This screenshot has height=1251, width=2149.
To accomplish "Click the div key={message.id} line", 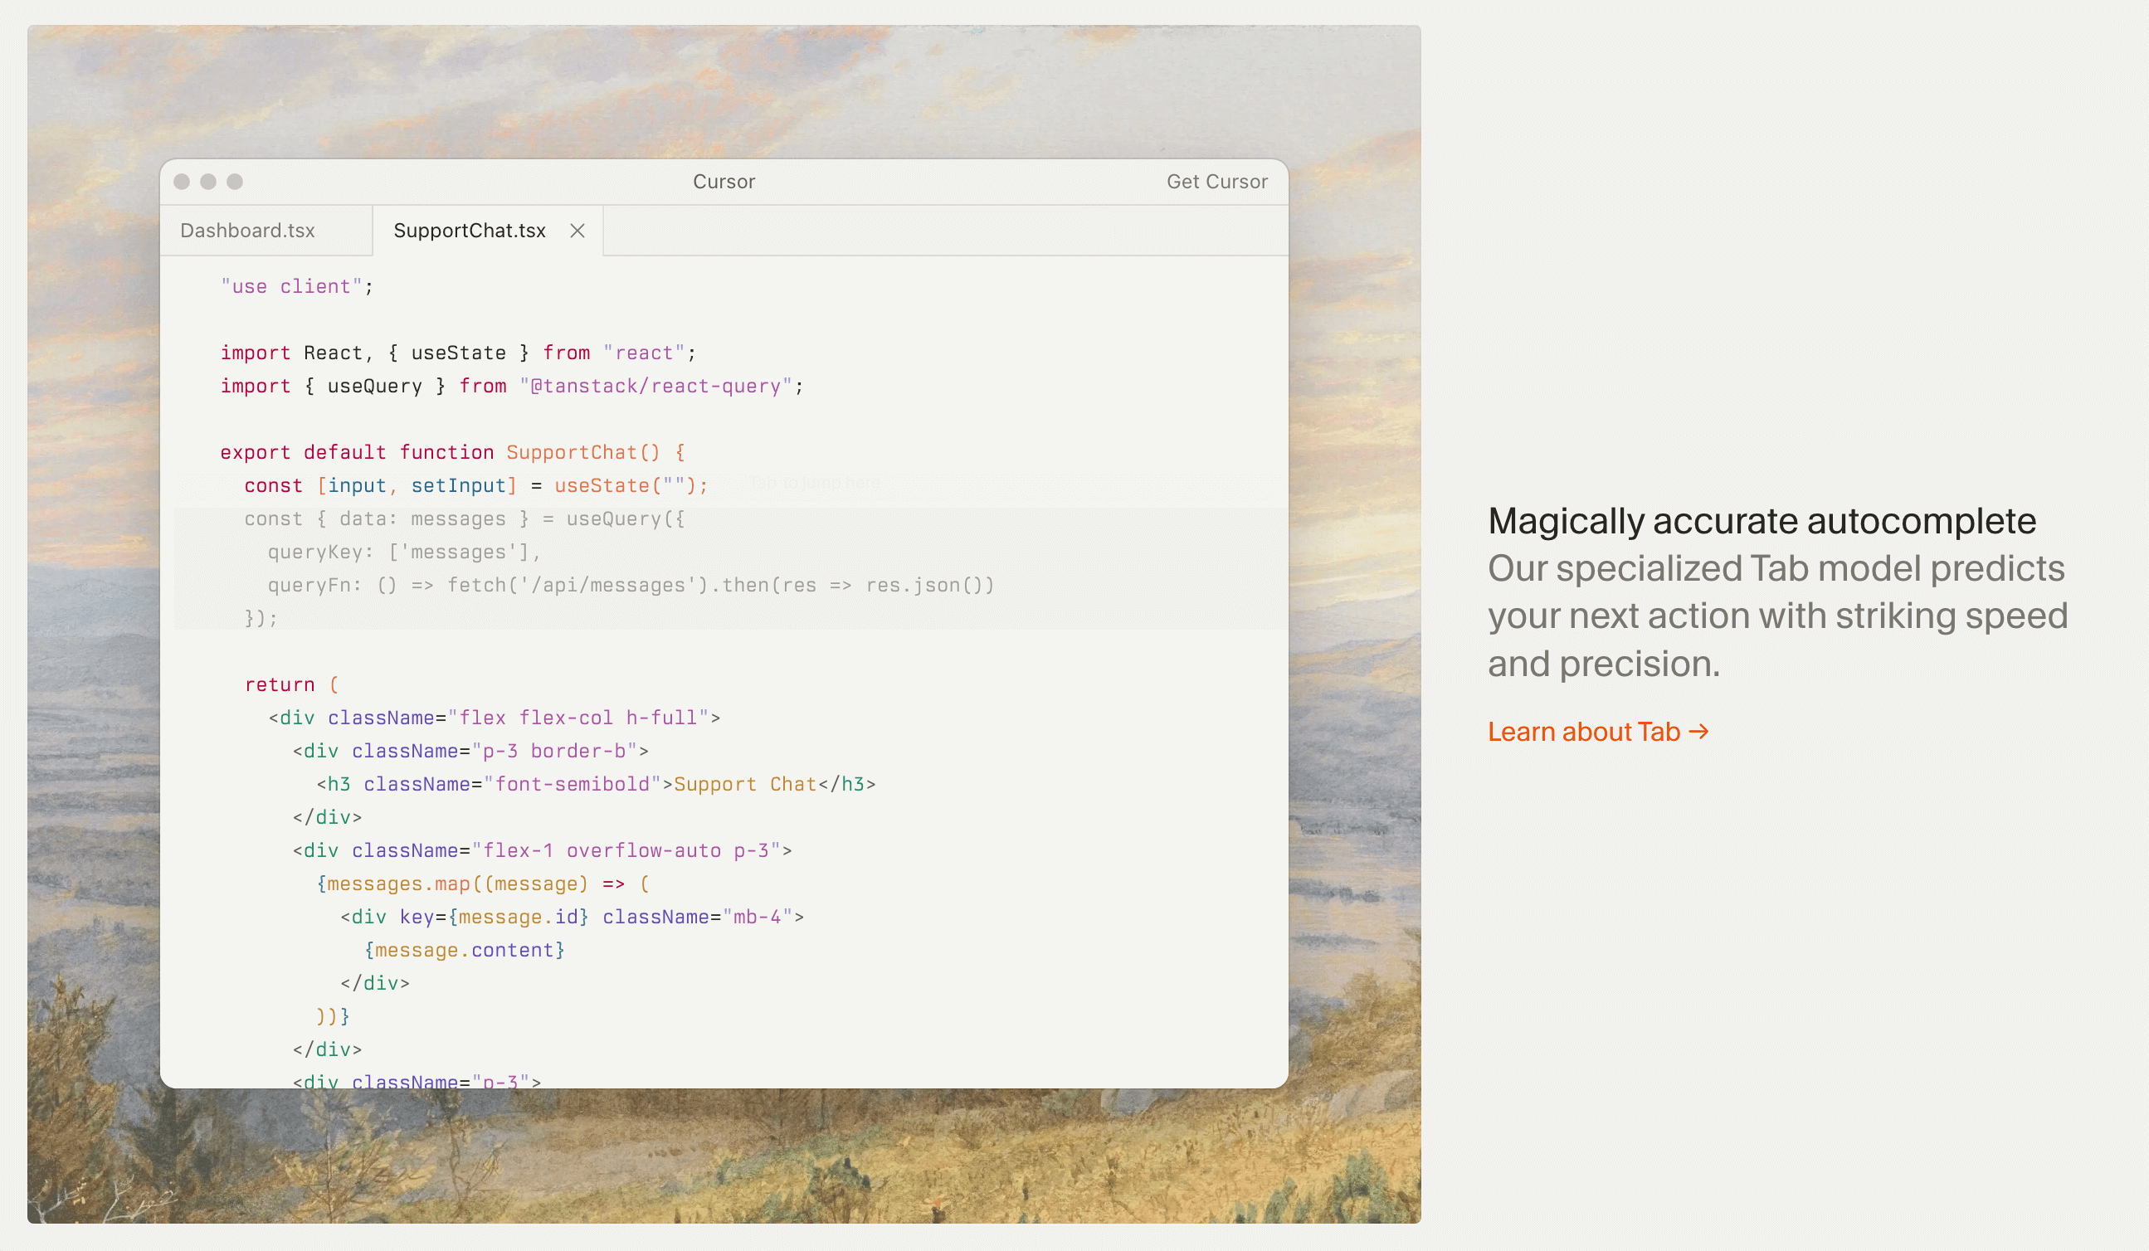I will tap(573, 918).
